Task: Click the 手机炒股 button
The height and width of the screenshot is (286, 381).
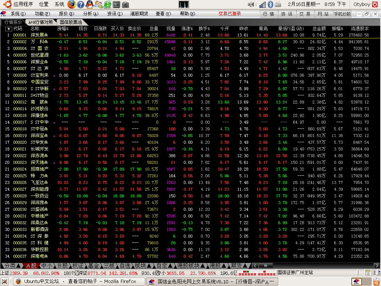Action: 342,14
